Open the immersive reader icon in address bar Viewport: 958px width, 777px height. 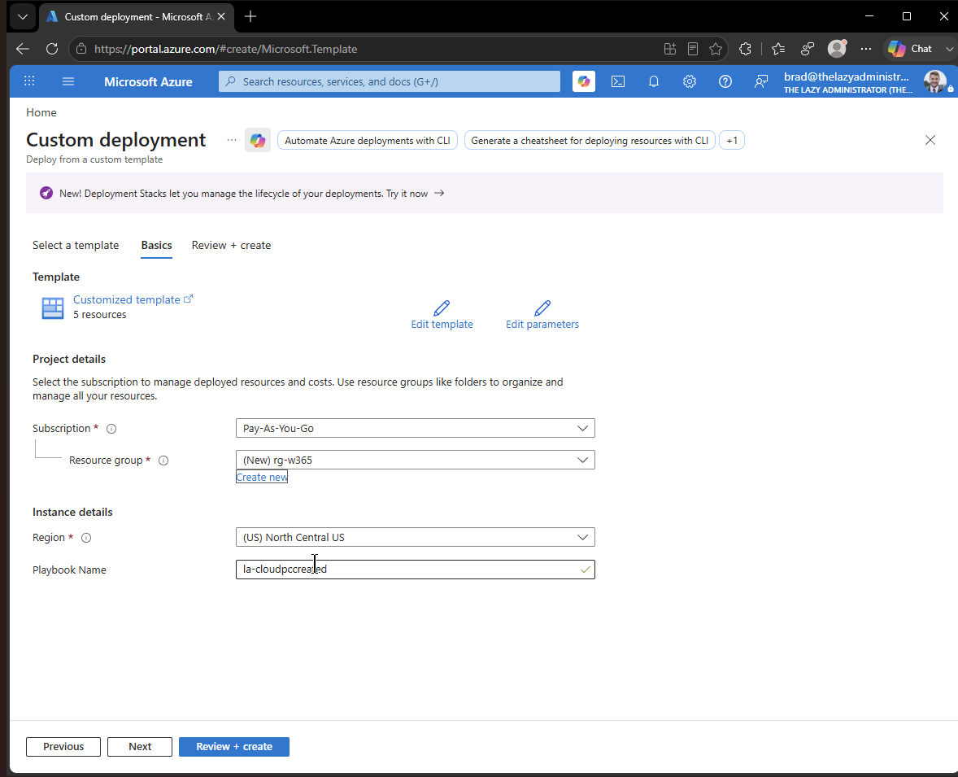(692, 49)
